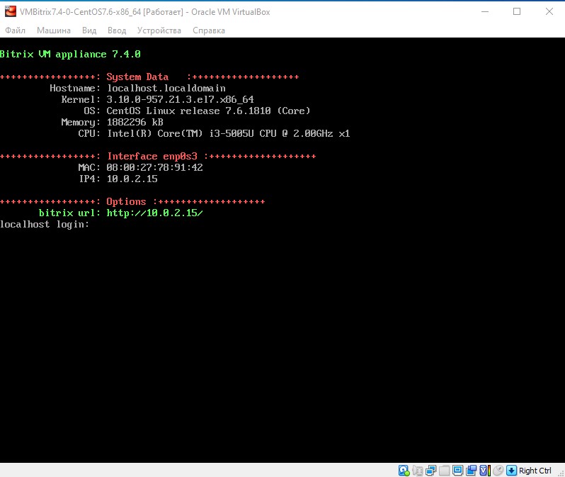
Task: Click the audio status icon in status bar
Action: point(417,471)
